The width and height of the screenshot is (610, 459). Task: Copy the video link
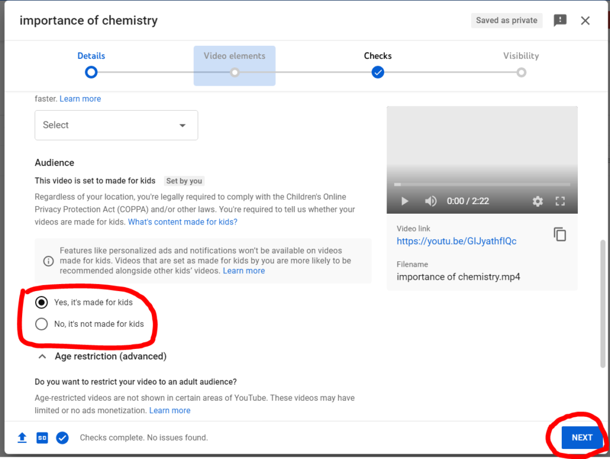pos(560,235)
